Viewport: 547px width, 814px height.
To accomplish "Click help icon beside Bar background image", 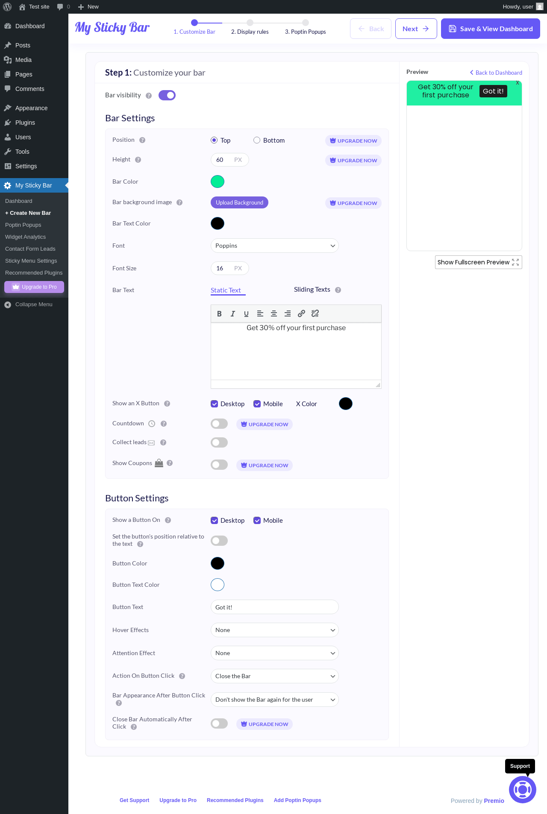I will (x=179, y=202).
